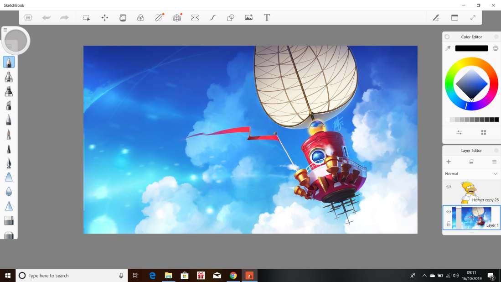Open the Normal blend mode dropdown
Viewport: 501px width, 282px height.
(471, 174)
